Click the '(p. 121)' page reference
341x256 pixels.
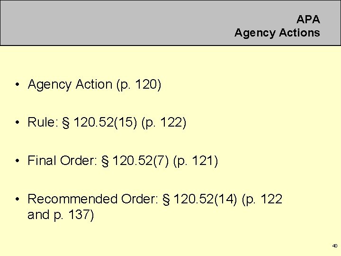(195, 161)
